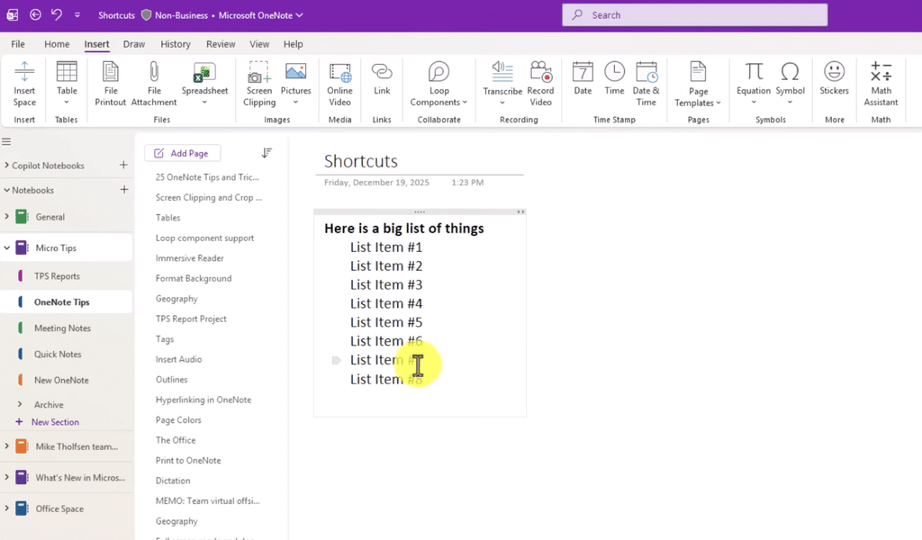Expand the Office Space notebook
The image size is (922, 540).
[6, 508]
